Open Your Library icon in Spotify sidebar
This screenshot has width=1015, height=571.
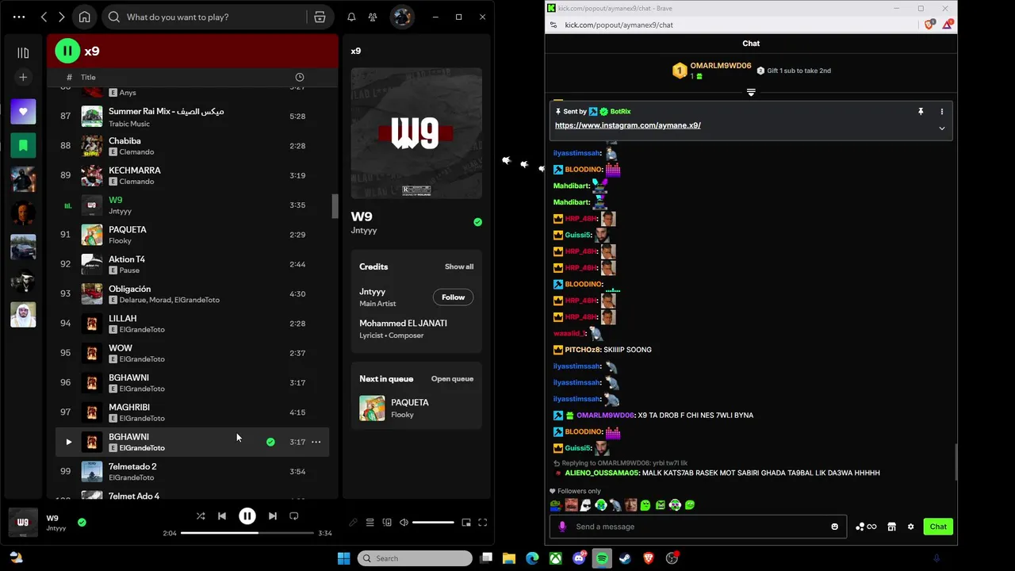[x=23, y=53]
